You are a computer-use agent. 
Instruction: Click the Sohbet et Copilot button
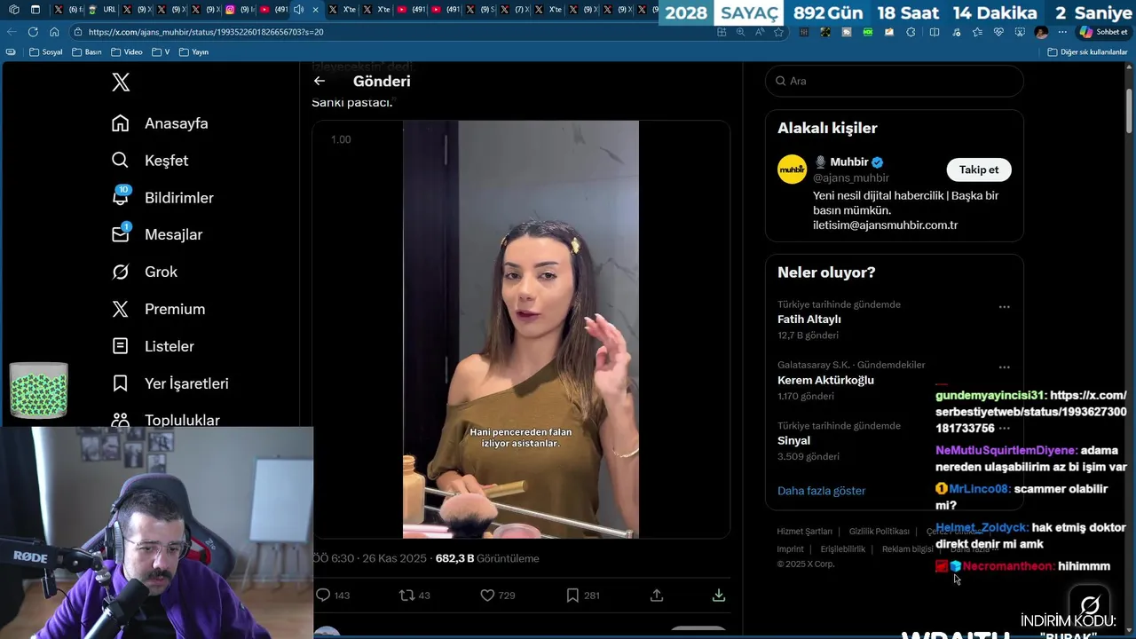1103,32
